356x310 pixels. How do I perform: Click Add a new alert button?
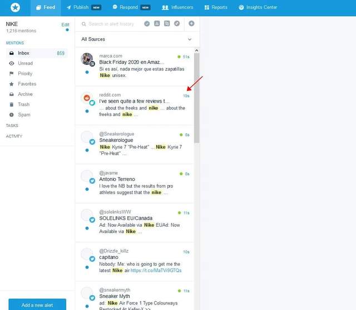(37, 304)
